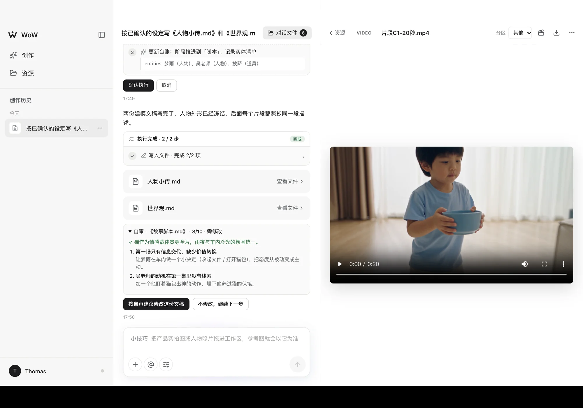Image resolution: width=583 pixels, height=408 pixels.
Task: Click the video progress bar
Action: (x=452, y=275)
